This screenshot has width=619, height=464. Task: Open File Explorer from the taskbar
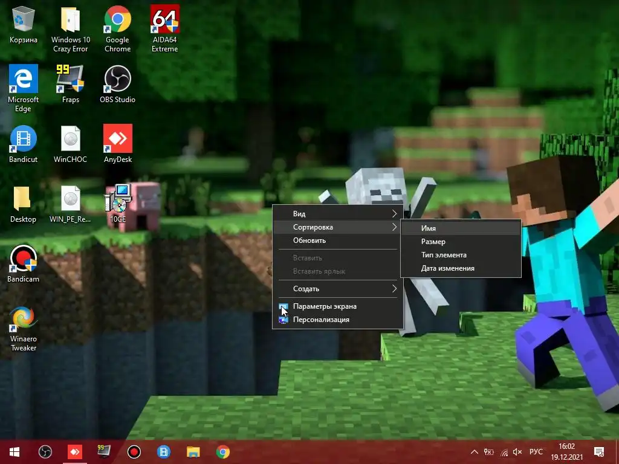[x=193, y=452]
